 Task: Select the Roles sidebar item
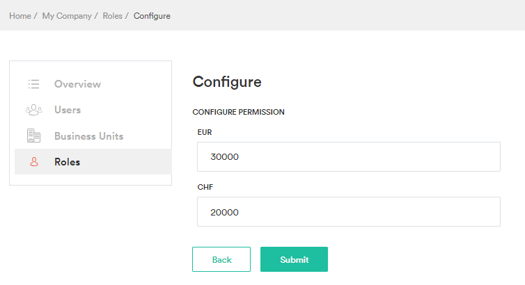click(93, 162)
